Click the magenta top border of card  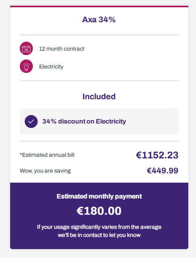coord(99,6)
